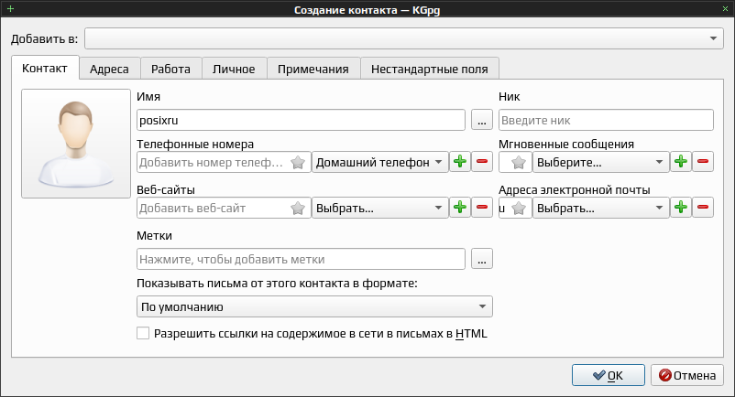The width and height of the screenshot is (735, 397).
Task: Mark website as preferred star
Action: (x=298, y=208)
